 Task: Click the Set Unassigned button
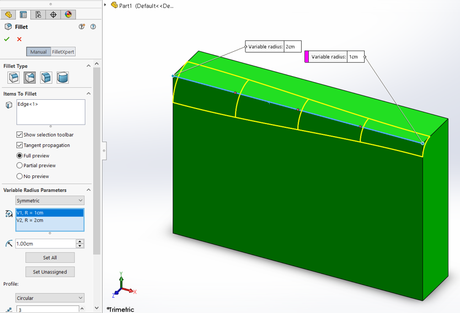(50, 272)
